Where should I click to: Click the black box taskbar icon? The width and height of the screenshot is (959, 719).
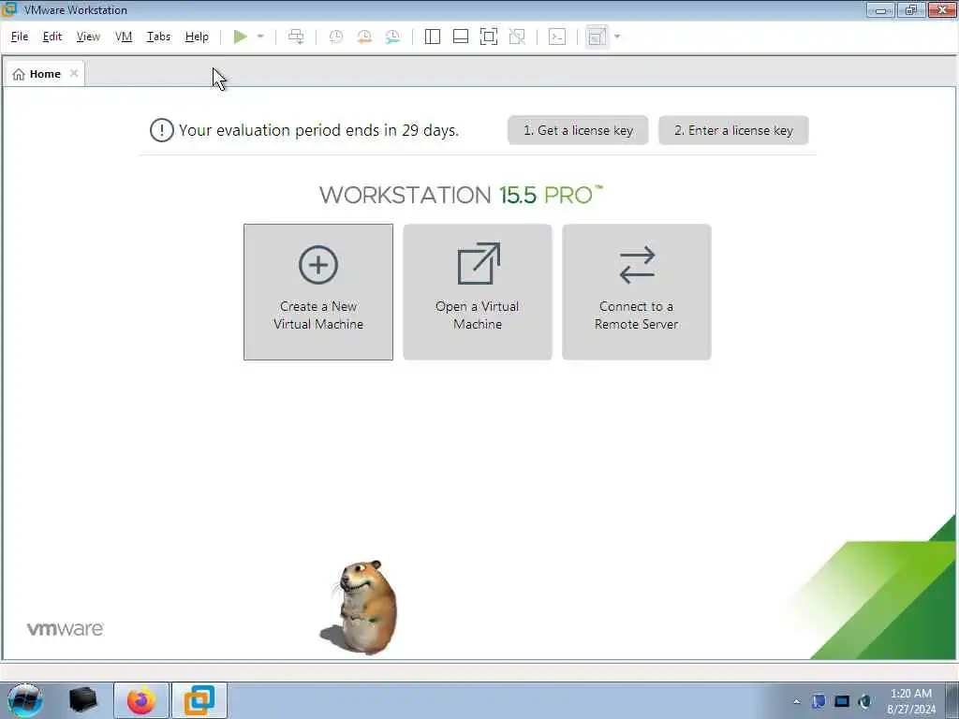[x=83, y=700]
